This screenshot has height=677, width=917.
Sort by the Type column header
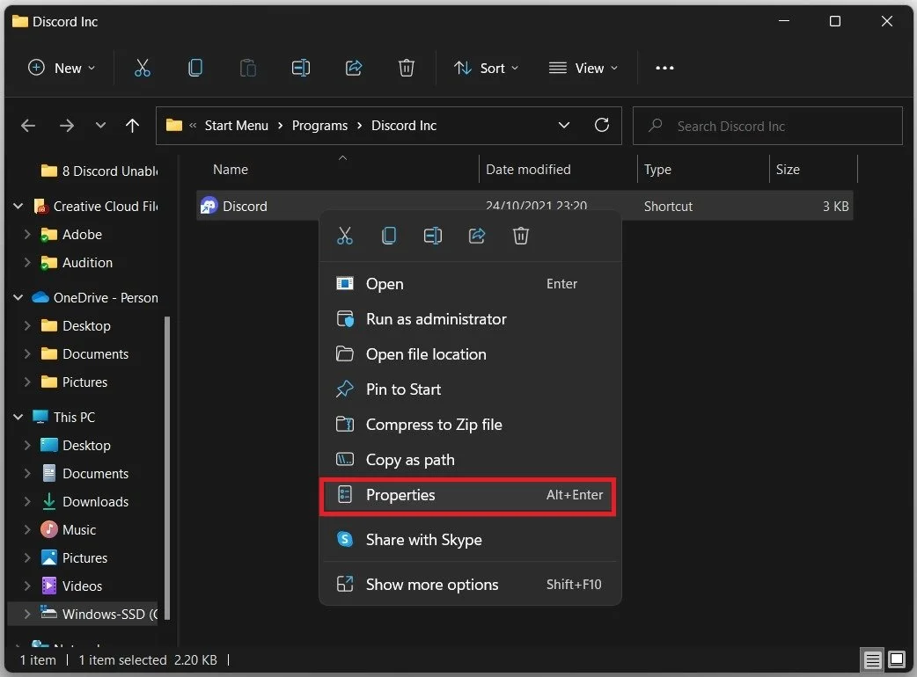[703, 170]
